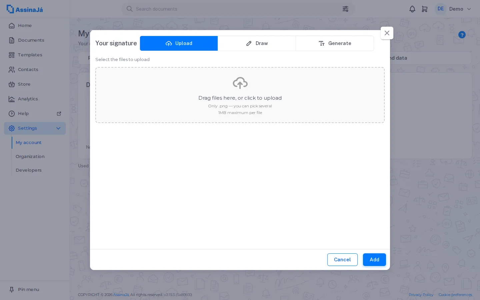Click the DE user avatar
480x300 pixels.
(x=441, y=9)
